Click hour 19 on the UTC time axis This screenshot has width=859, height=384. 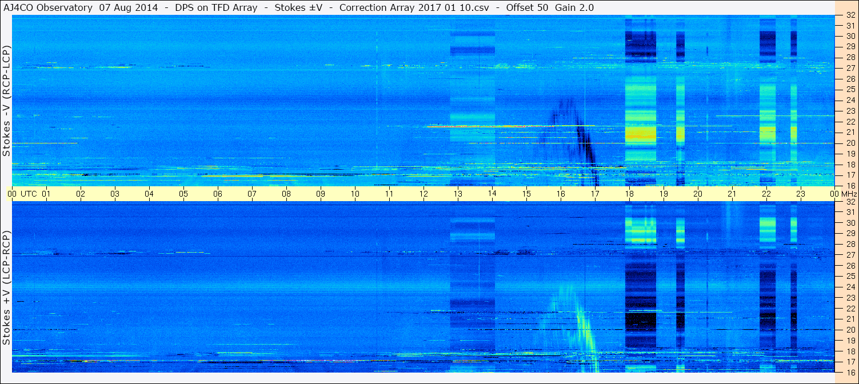(664, 194)
